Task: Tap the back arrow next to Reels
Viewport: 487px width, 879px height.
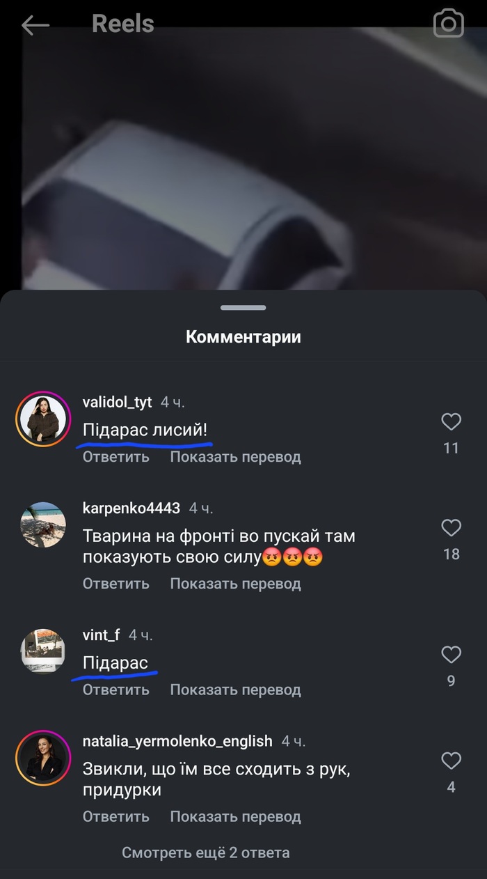Action: tap(35, 26)
